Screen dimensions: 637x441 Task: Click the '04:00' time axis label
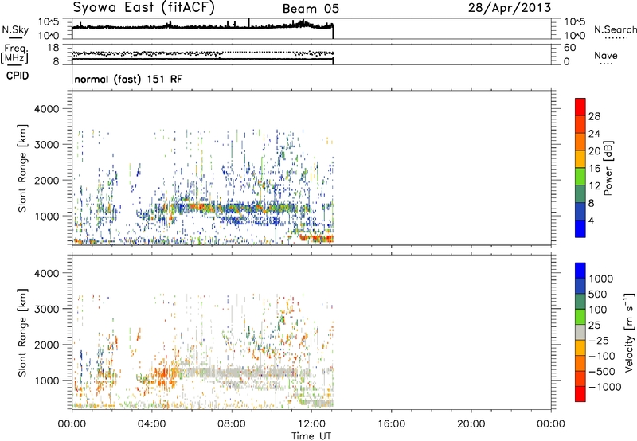coord(151,424)
